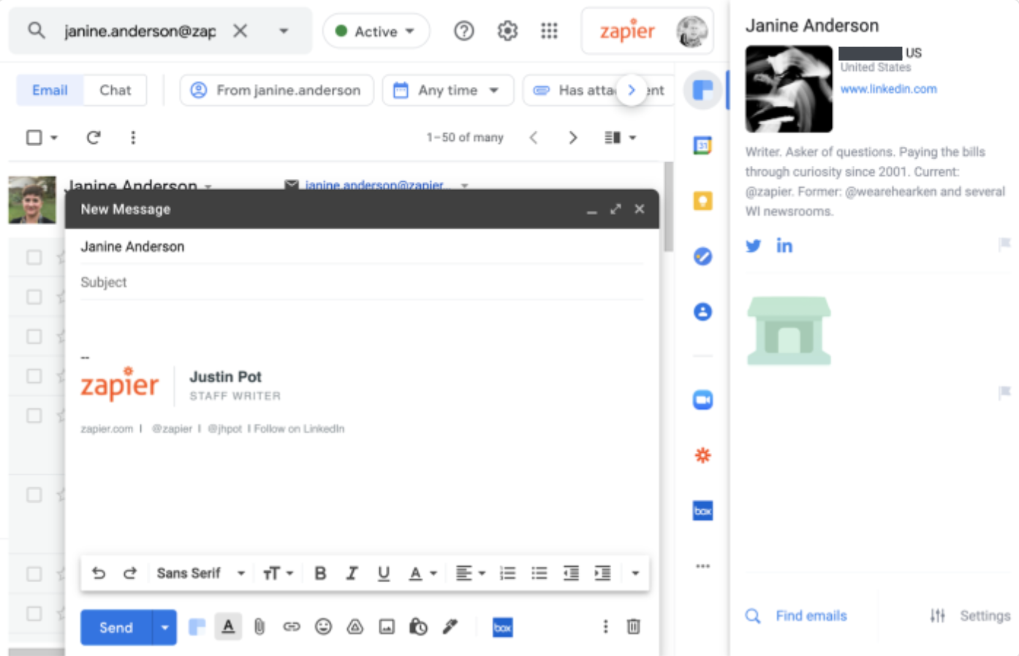Image resolution: width=1019 pixels, height=656 pixels.
Task: Toggle underline formatting
Action: [383, 573]
